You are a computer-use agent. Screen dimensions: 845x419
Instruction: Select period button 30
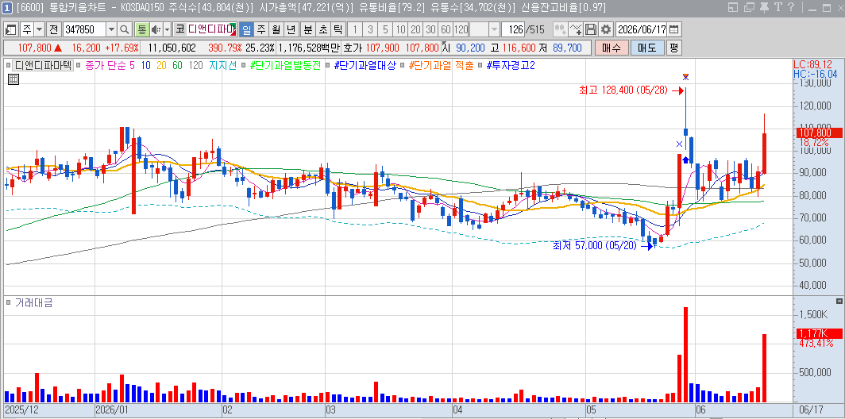[430, 29]
